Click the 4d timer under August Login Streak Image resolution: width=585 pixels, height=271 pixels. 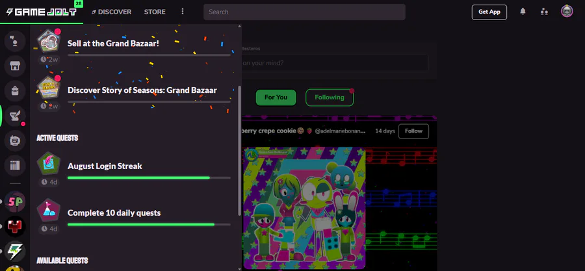(49, 182)
